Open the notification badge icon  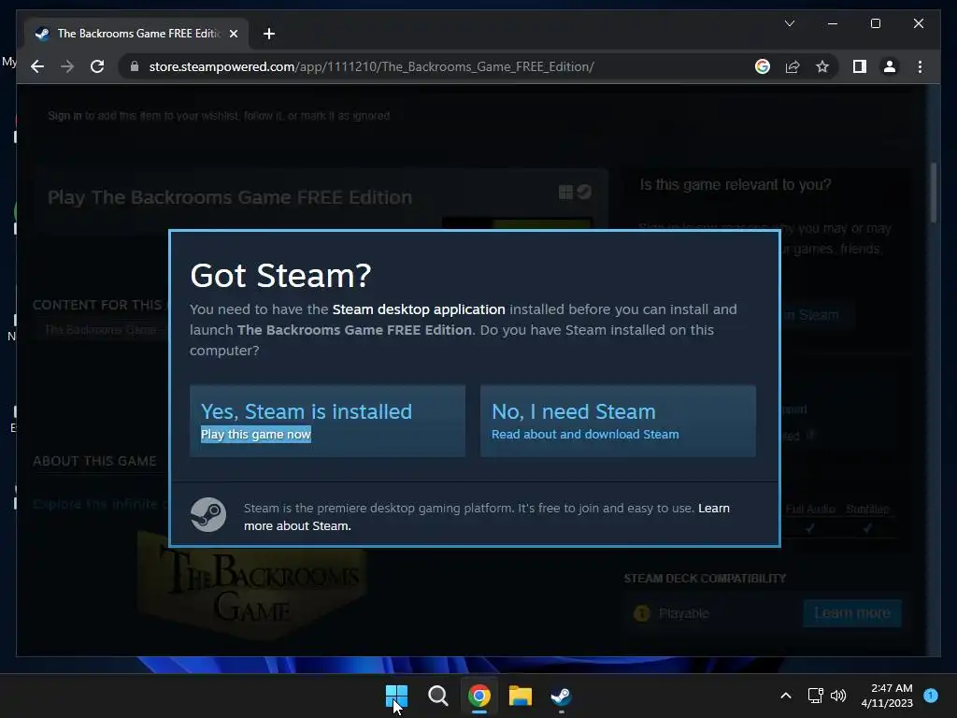pos(931,696)
